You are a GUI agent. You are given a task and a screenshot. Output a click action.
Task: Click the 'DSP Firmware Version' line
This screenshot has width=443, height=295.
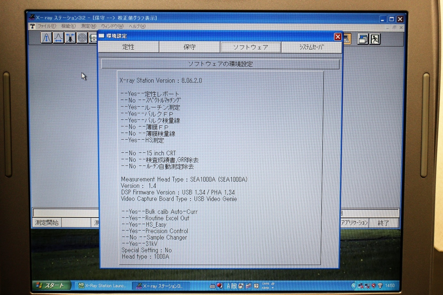tap(178, 192)
